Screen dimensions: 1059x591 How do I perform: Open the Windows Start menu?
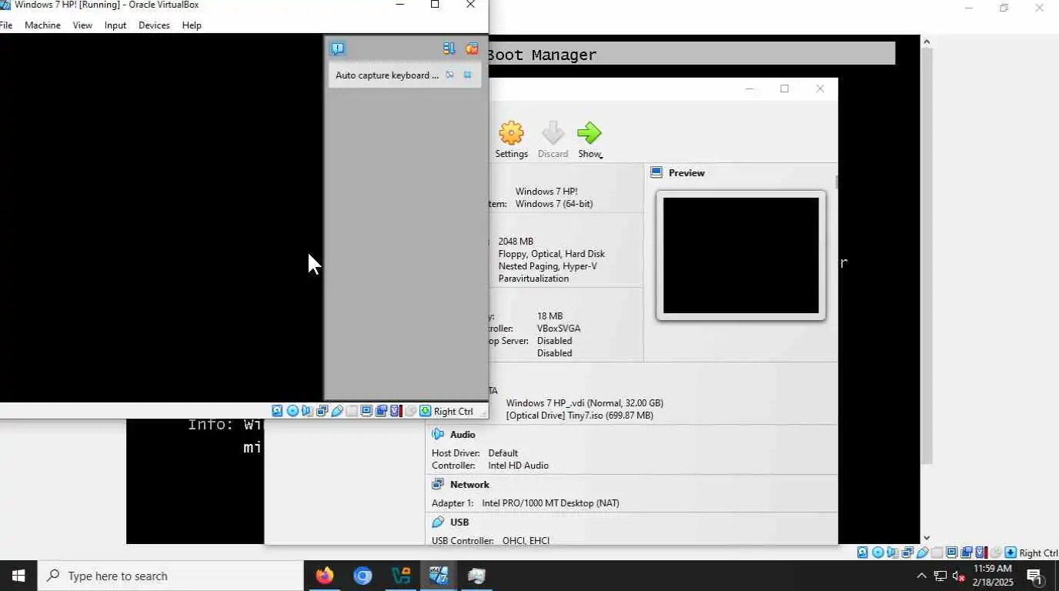coord(18,576)
